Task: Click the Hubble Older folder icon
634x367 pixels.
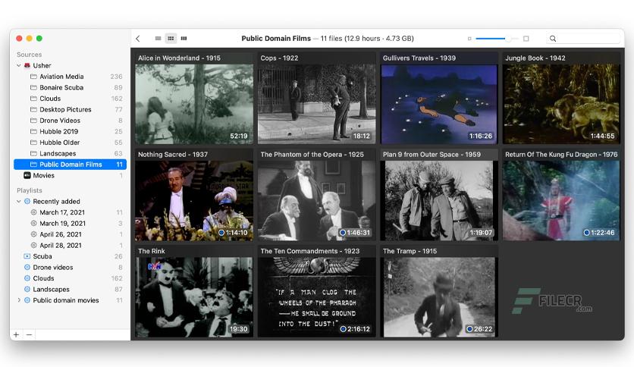Action: 33,143
